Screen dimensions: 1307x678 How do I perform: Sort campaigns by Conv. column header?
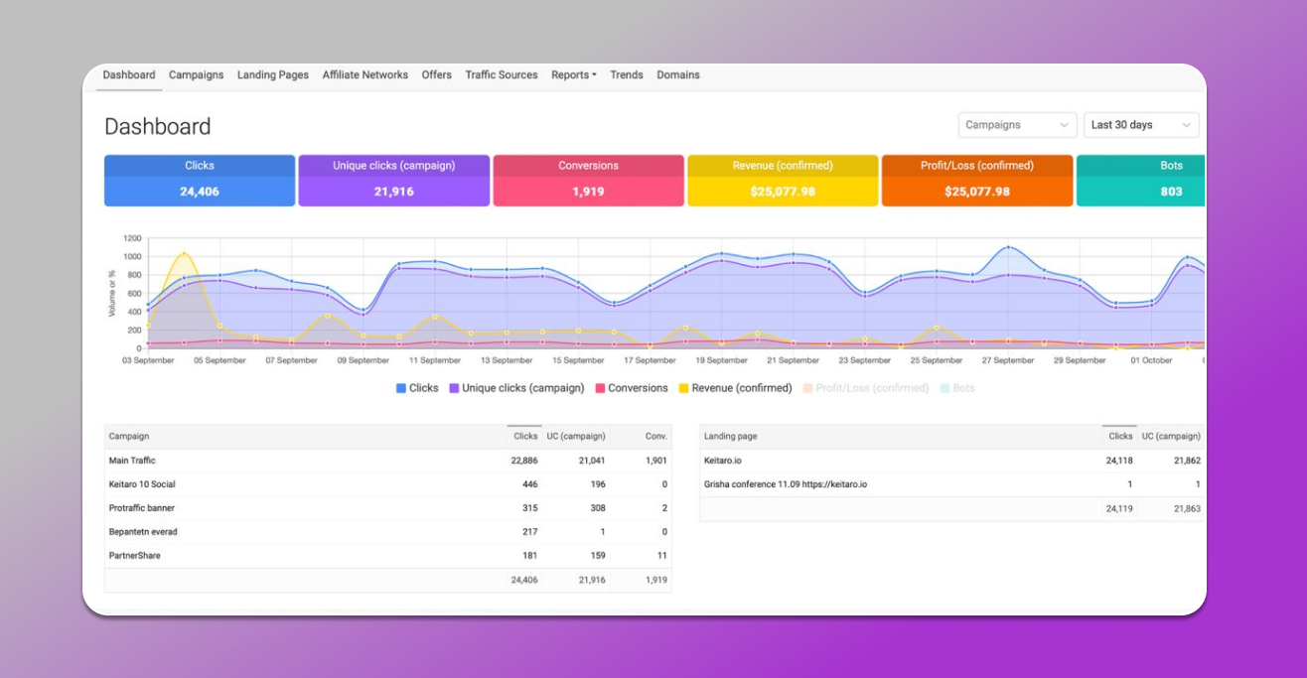655,436
